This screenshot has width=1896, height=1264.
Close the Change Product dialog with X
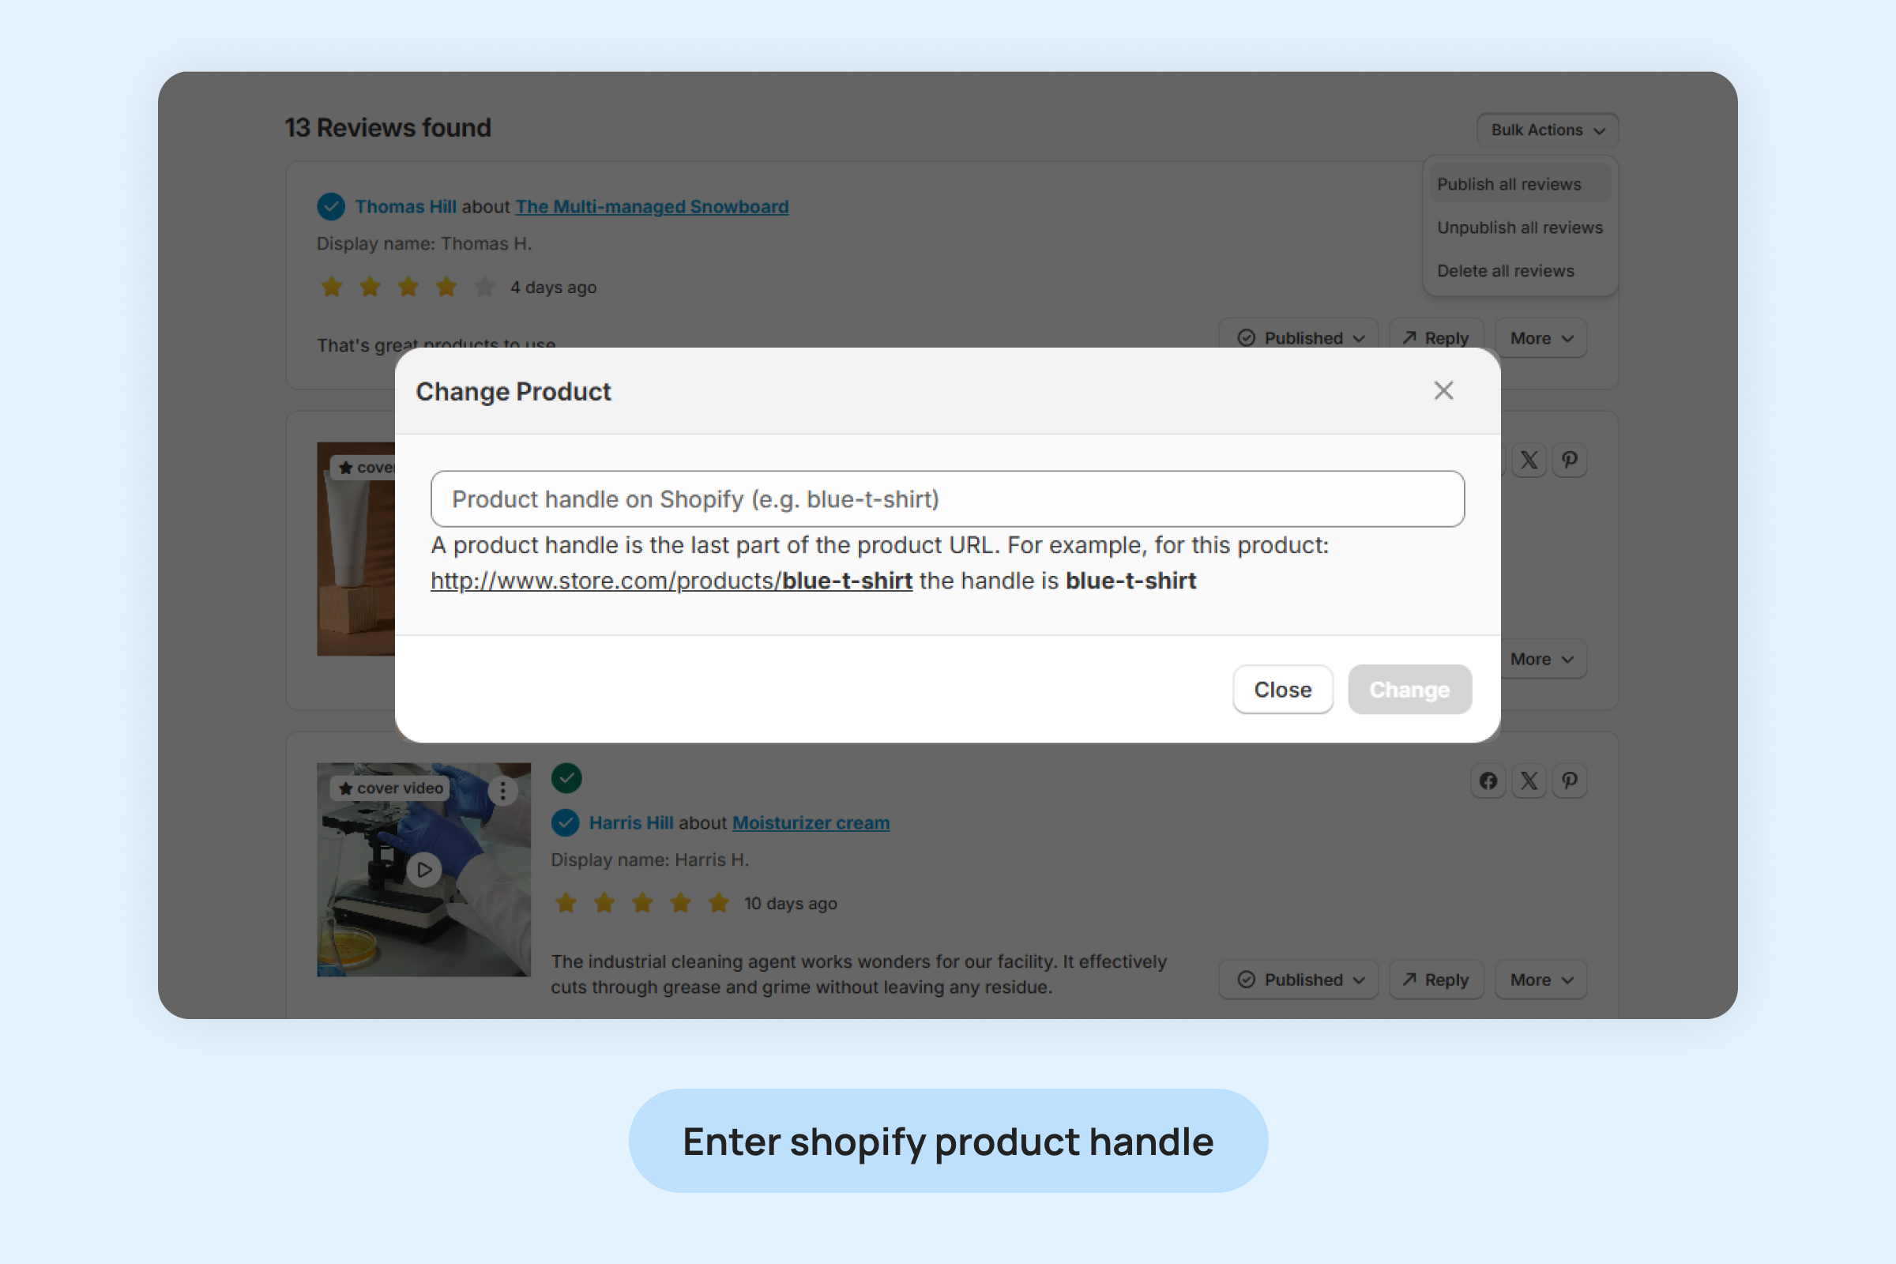coord(1443,391)
